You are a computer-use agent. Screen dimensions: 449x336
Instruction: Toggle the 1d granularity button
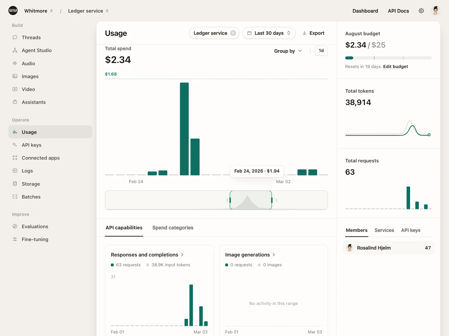pos(321,51)
